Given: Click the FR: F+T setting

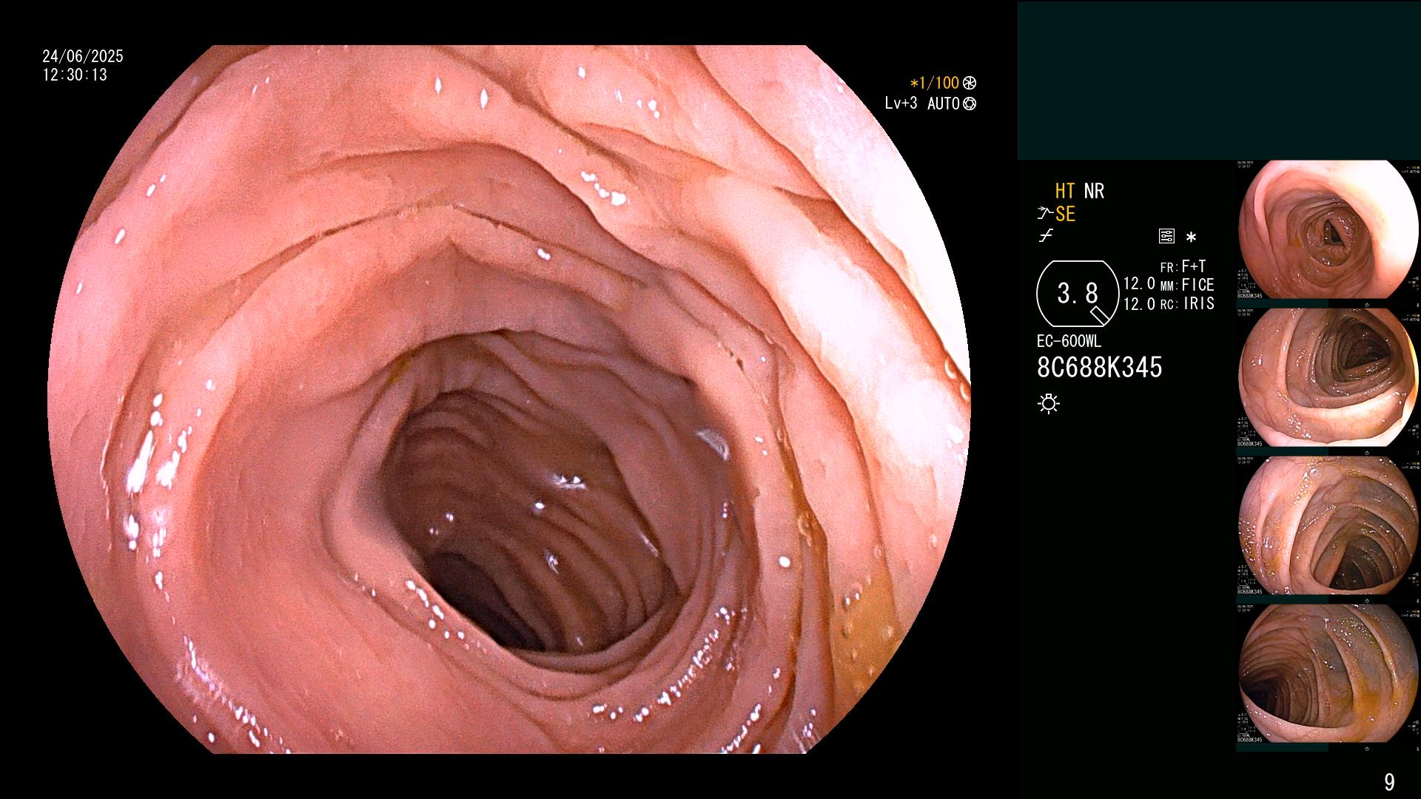Looking at the screenshot, I should (1183, 267).
